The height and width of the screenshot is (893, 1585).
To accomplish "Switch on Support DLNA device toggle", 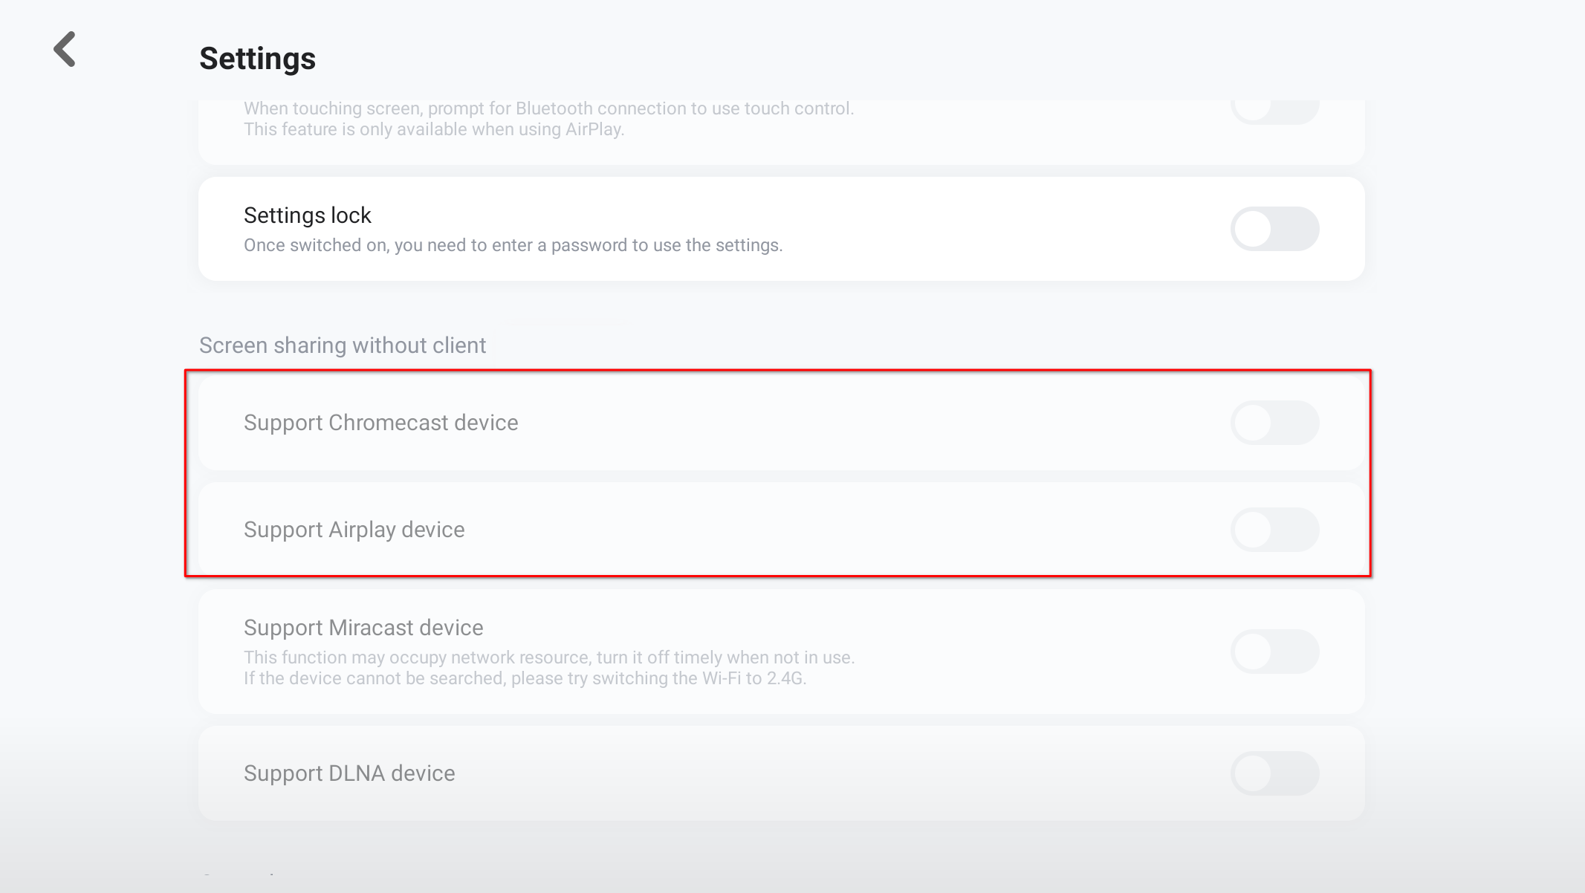I will [x=1274, y=773].
